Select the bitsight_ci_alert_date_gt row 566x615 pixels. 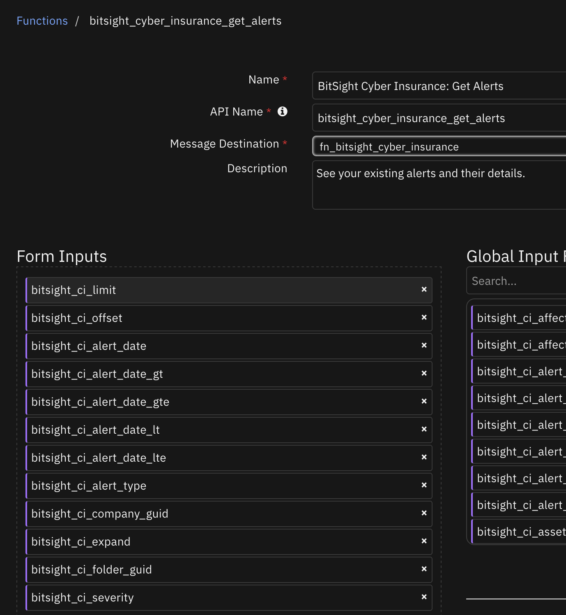[x=229, y=374]
